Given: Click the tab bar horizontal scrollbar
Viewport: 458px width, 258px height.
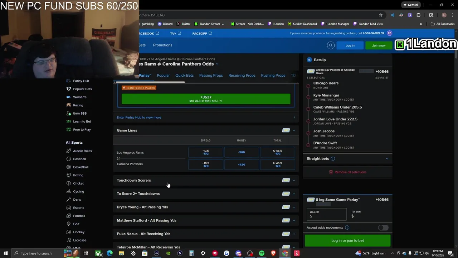Looking at the screenshot, I should click(150, 82).
